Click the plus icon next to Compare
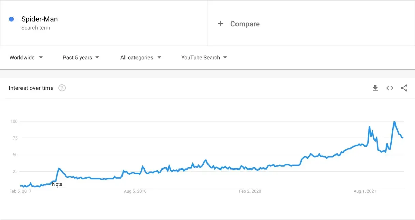The image size is (415, 220). tap(220, 24)
